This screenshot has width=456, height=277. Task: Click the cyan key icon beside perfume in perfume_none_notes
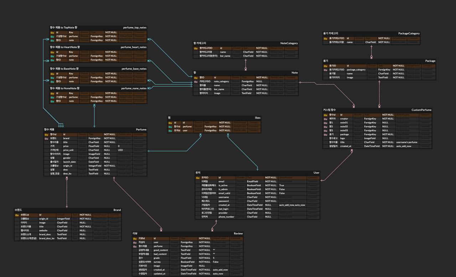52,97
